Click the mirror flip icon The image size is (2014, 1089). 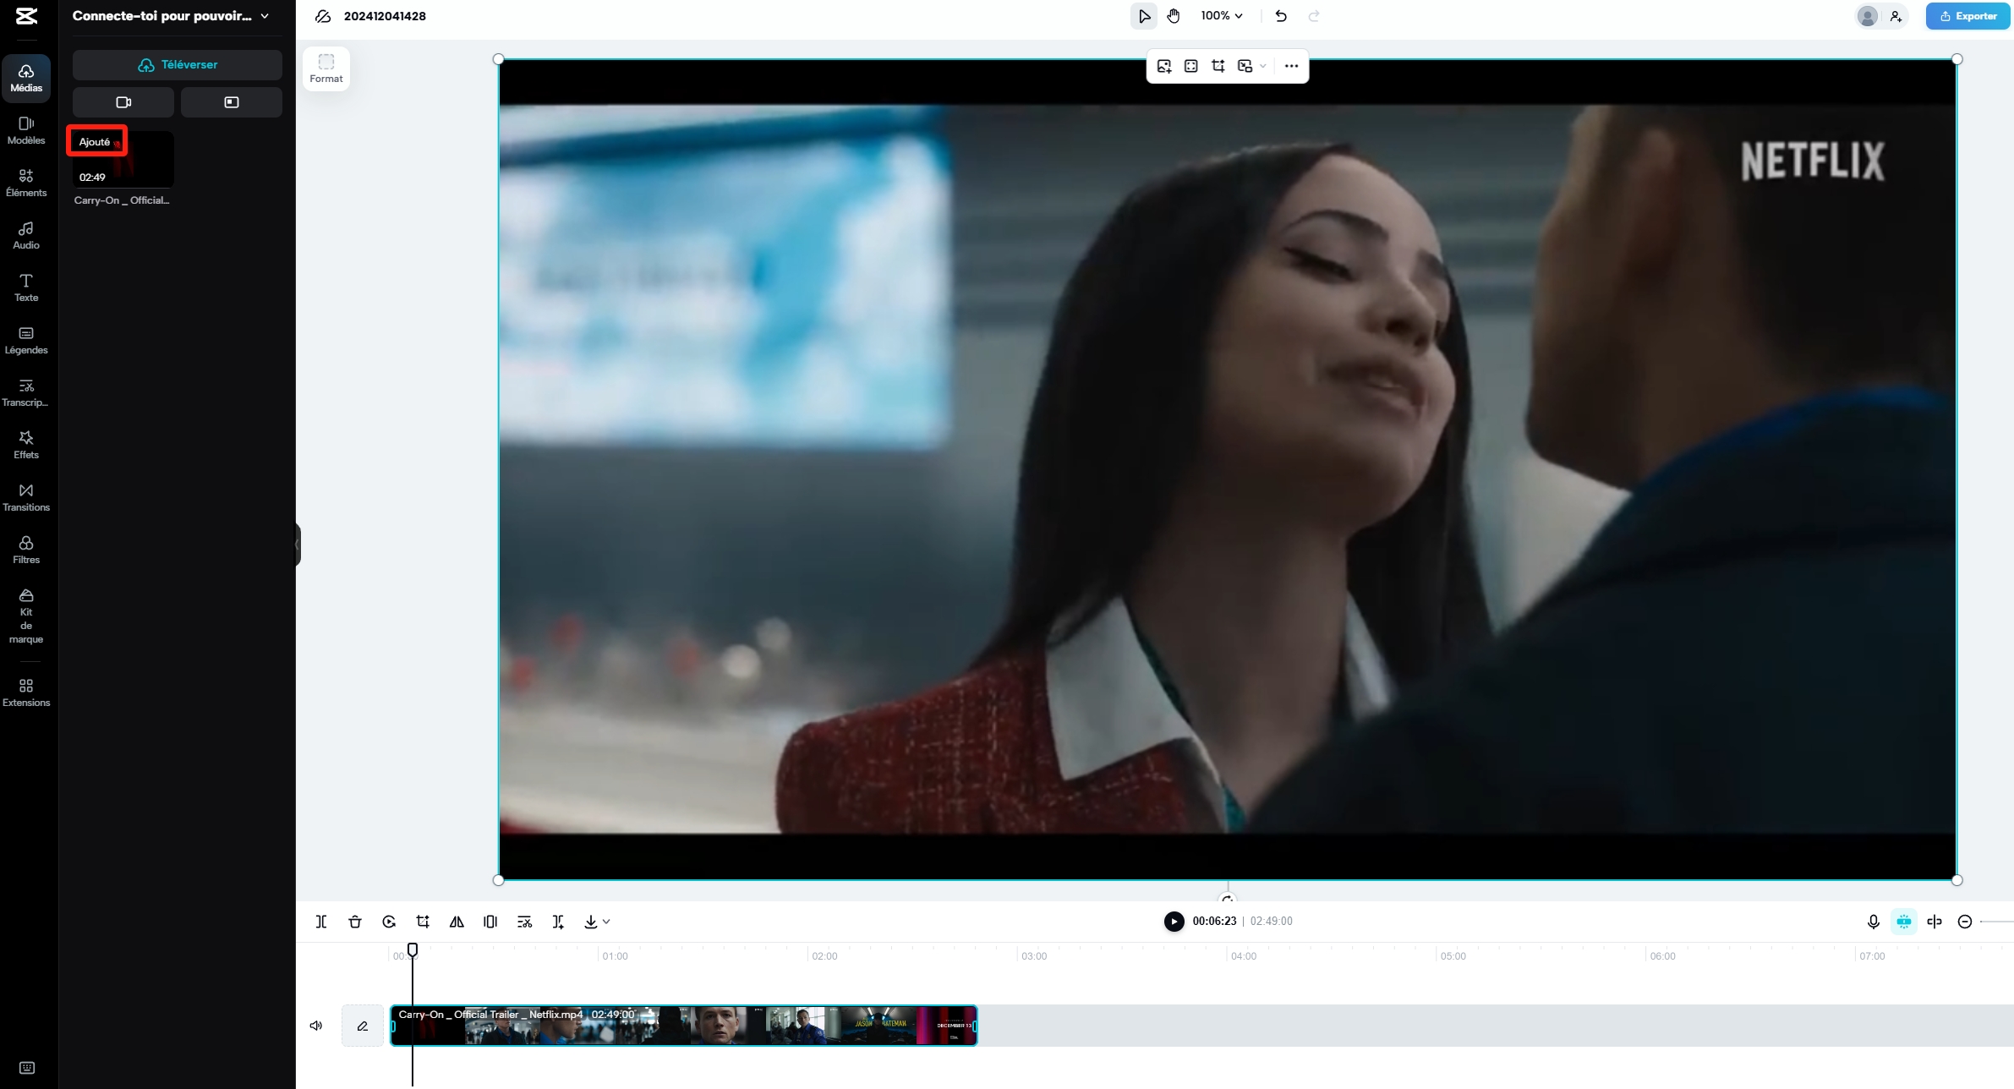(457, 922)
